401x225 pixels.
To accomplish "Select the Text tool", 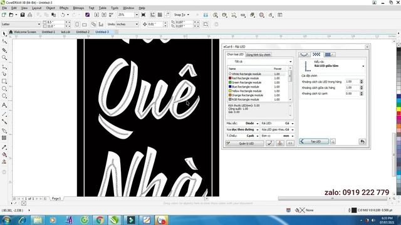I will click(x=4, y=105).
